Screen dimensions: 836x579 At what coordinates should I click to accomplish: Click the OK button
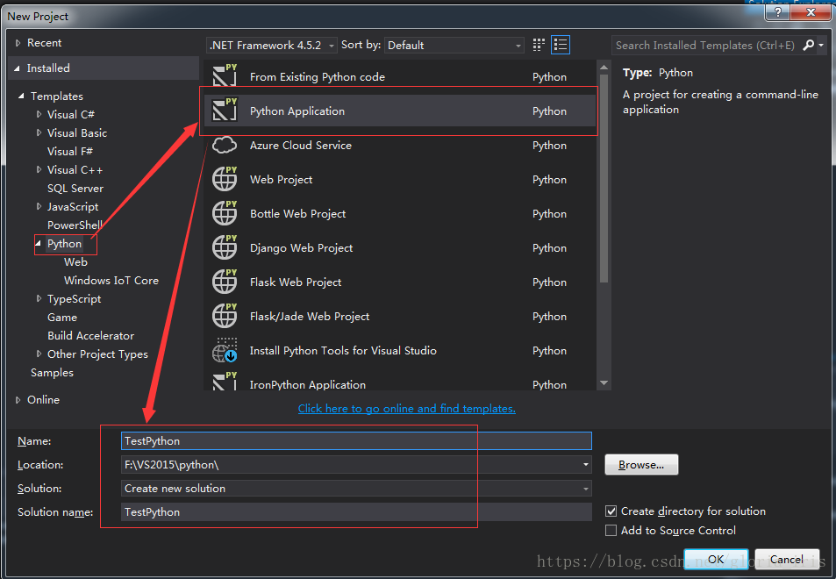(716, 559)
